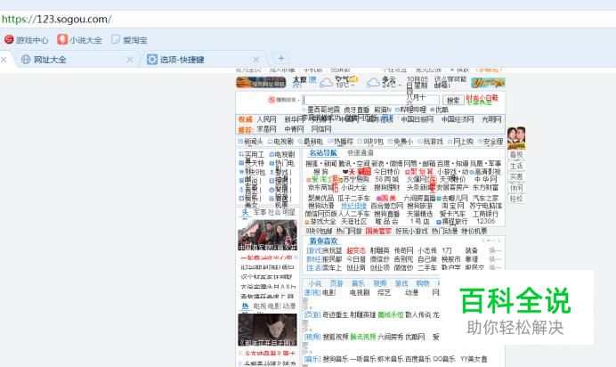
Task: Open the 好玩小游戏 link
Action: (x=411, y=231)
